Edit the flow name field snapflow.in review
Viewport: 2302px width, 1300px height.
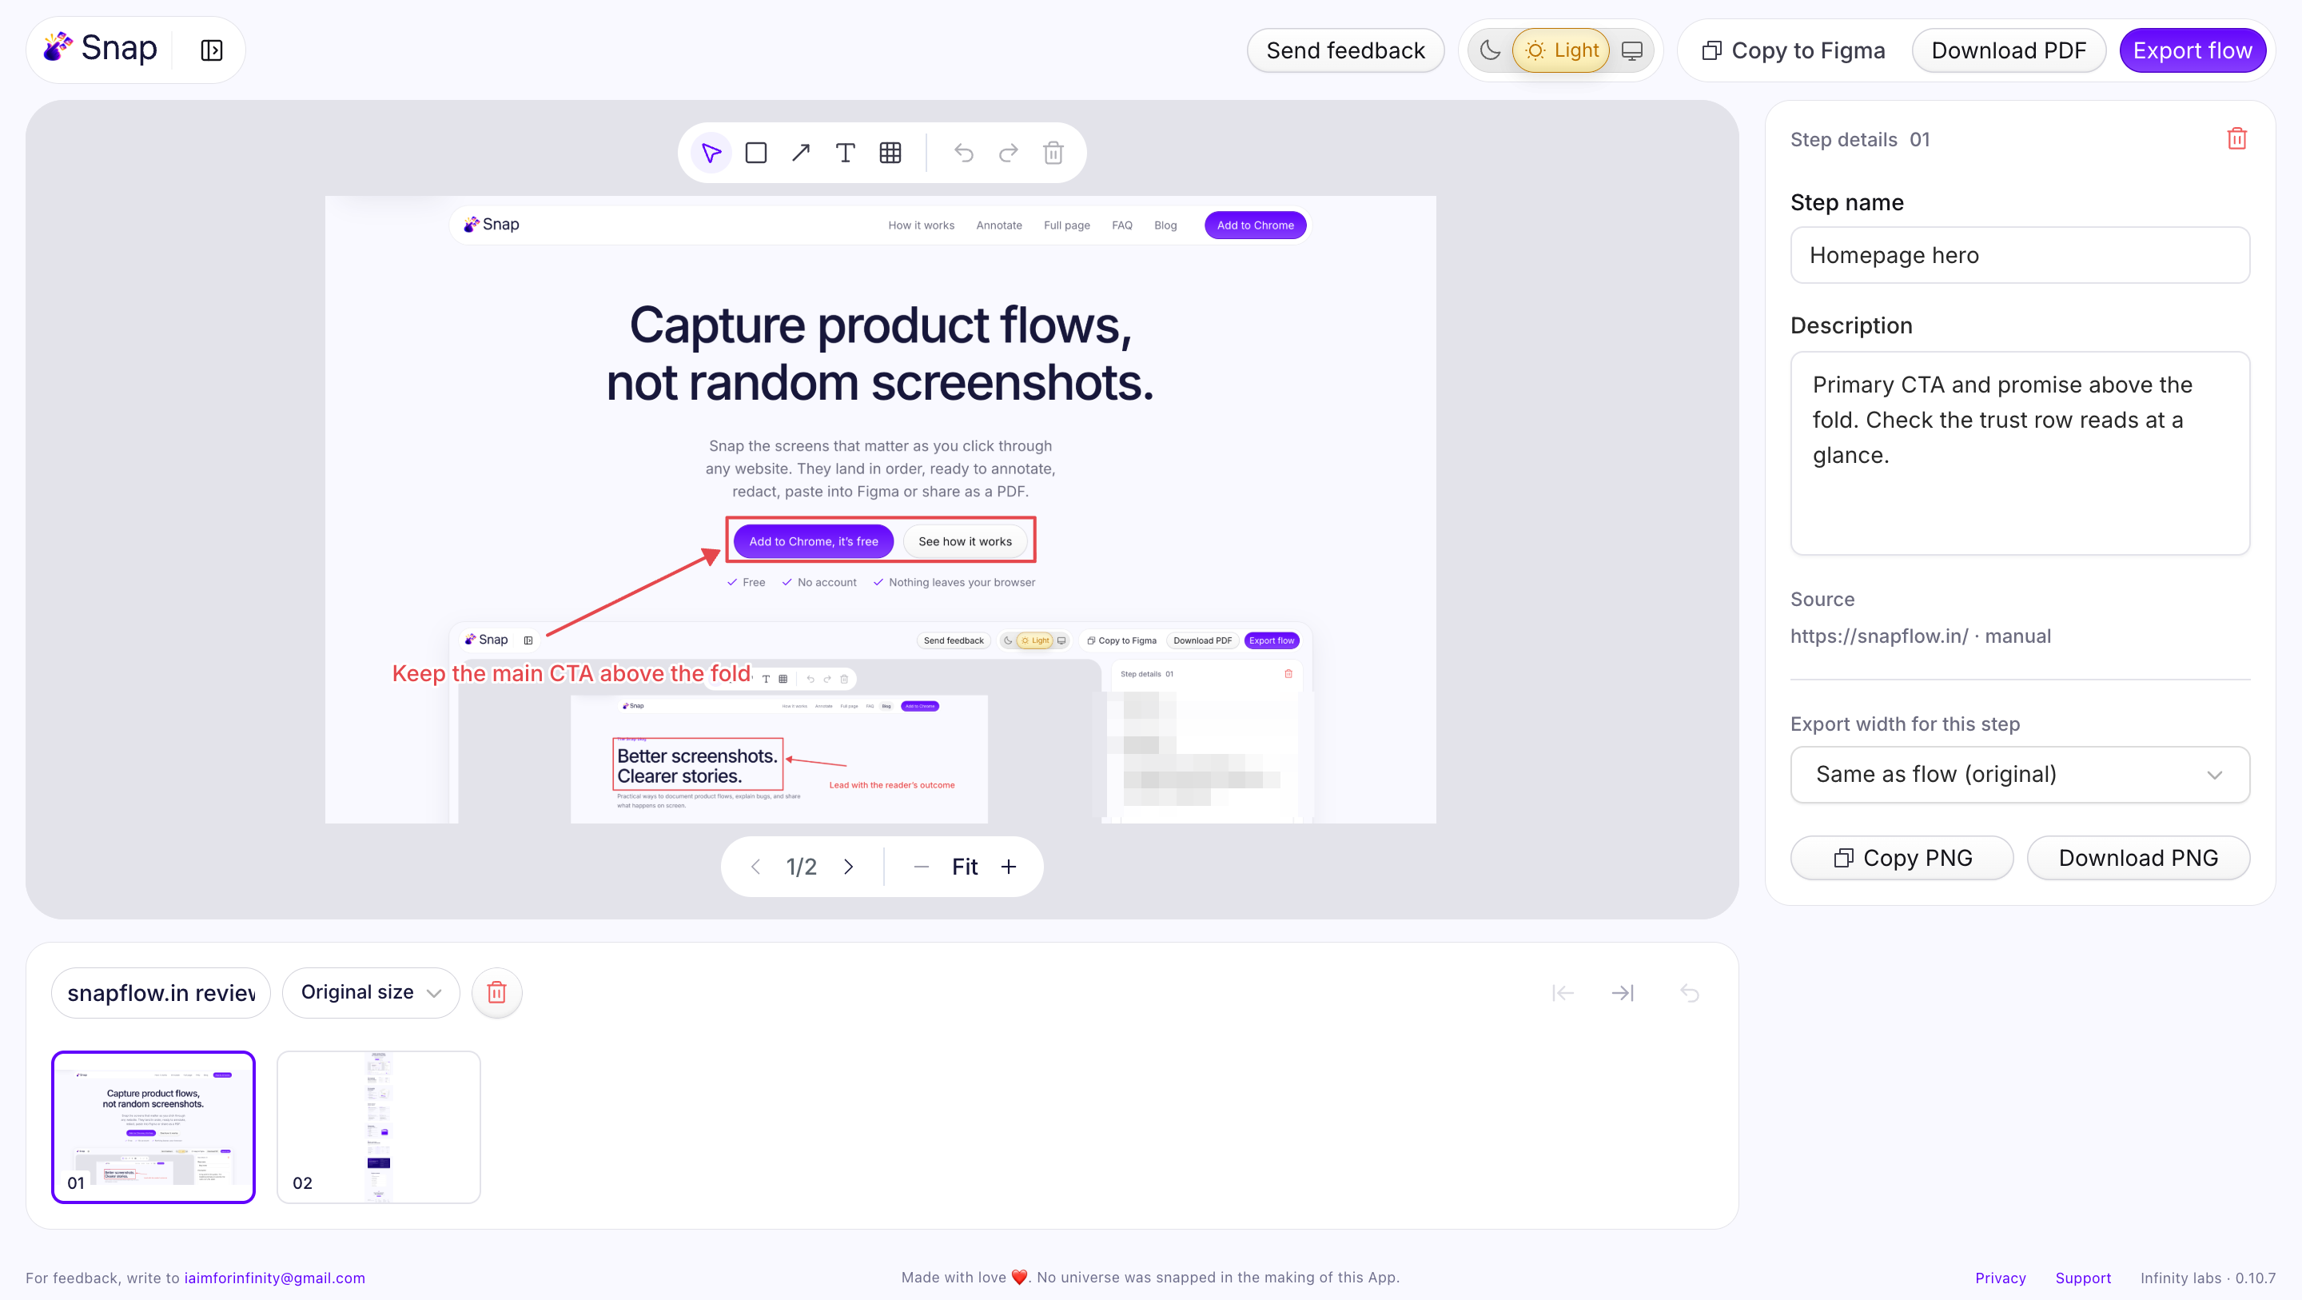pos(161,992)
